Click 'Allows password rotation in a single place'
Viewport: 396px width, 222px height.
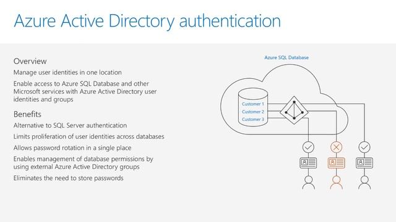click(x=72, y=148)
